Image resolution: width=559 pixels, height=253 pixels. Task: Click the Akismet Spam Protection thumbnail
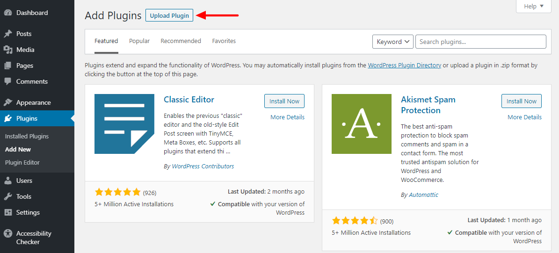[x=362, y=124]
